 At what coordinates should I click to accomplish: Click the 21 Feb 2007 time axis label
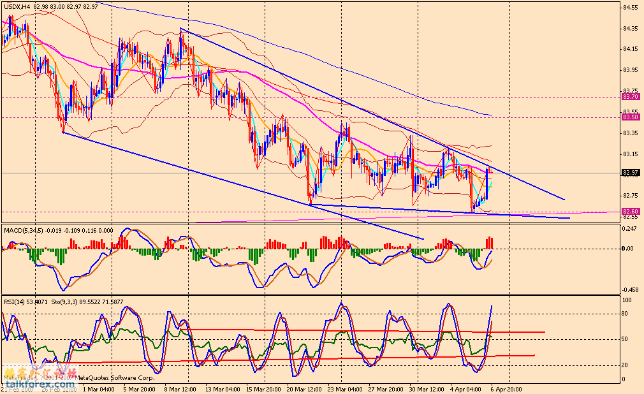(16, 389)
